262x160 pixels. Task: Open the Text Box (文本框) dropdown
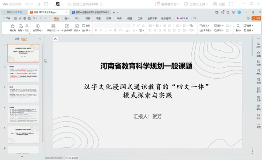(x=206, y=30)
